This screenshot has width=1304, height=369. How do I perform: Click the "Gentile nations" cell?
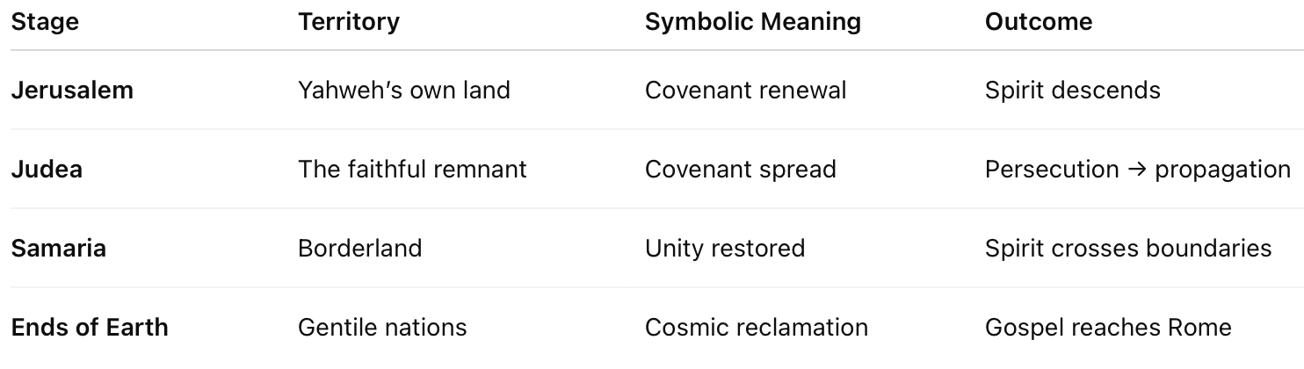(x=382, y=327)
